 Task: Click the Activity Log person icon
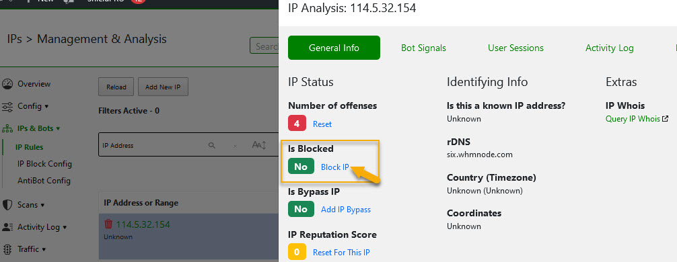pos(7,227)
